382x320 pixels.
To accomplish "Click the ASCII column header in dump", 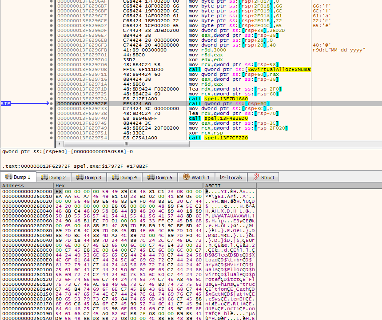I will 230,186.
